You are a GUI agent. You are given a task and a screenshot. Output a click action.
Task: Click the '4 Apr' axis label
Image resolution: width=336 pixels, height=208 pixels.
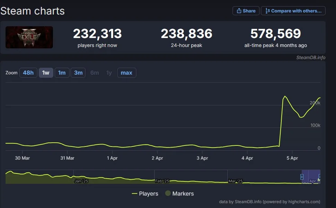pos(247,158)
